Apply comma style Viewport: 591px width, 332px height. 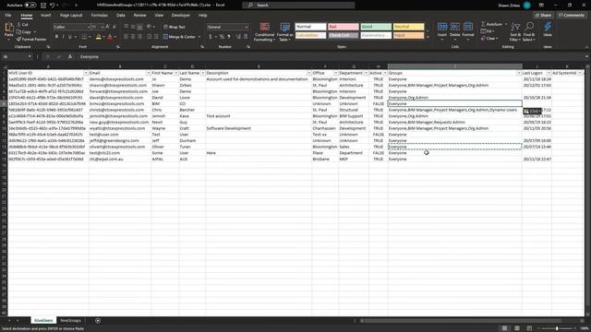click(229, 37)
